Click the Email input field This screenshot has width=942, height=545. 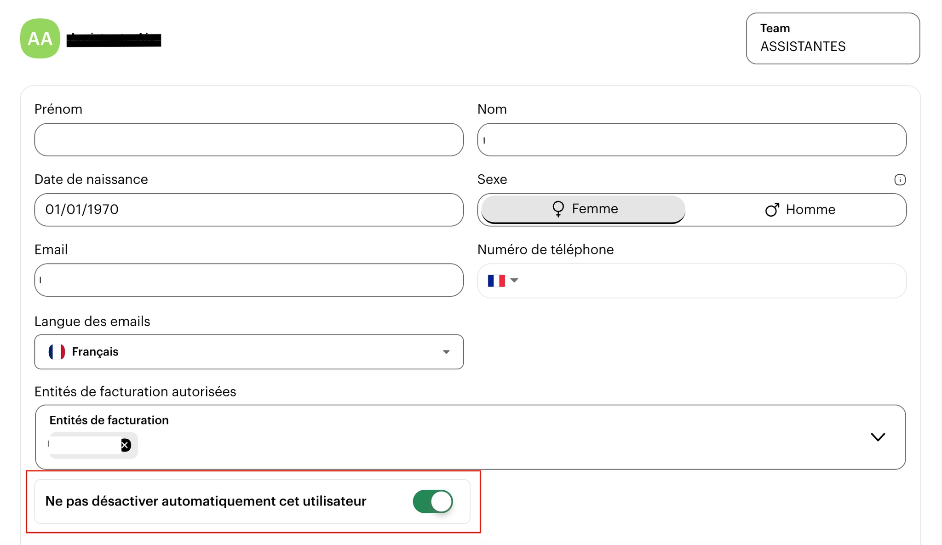pyautogui.click(x=248, y=280)
